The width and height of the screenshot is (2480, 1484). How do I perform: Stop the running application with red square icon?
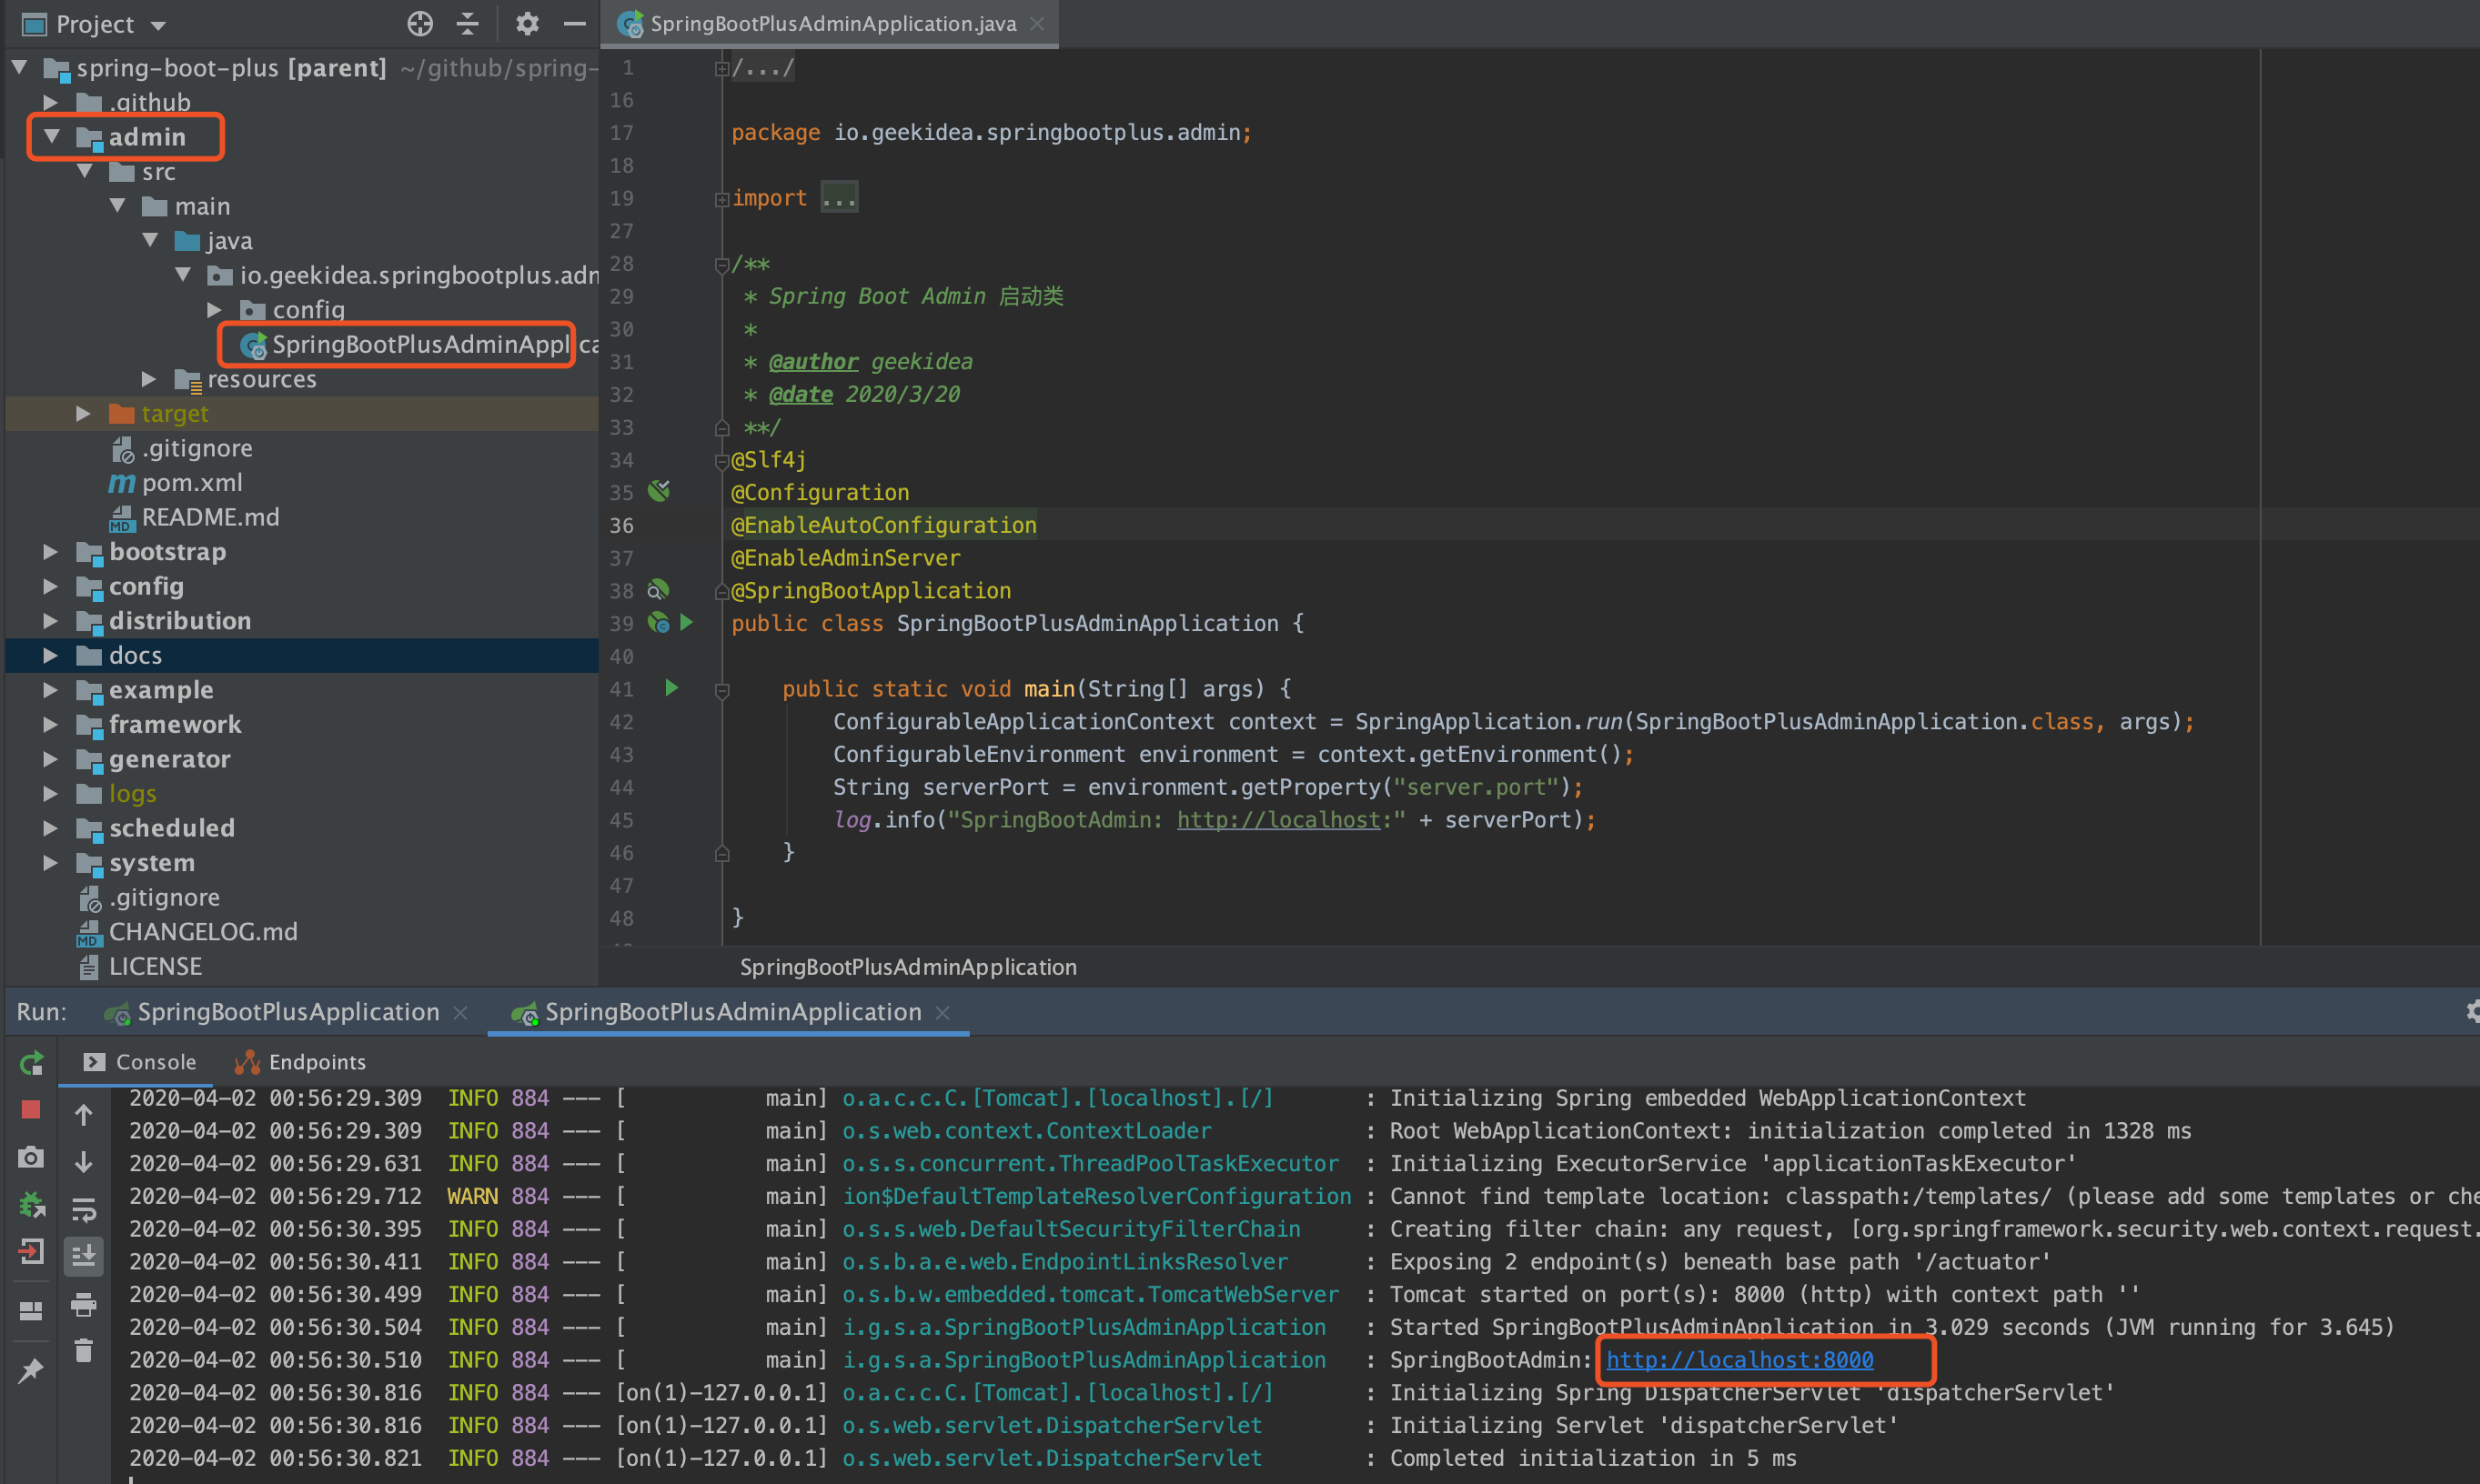[x=31, y=1110]
